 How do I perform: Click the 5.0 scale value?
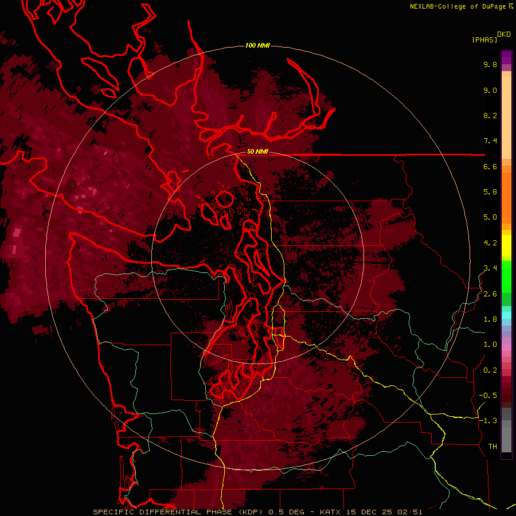(490, 217)
